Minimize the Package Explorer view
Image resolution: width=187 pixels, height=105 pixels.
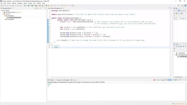coord(43,8)
